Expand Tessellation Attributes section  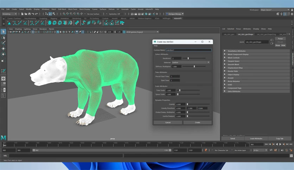coord(256,51)
